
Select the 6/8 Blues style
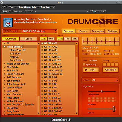point(15,53)
